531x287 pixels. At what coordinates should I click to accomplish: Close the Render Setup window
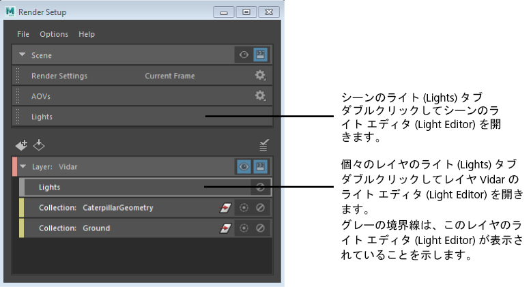tap(269, 12)
